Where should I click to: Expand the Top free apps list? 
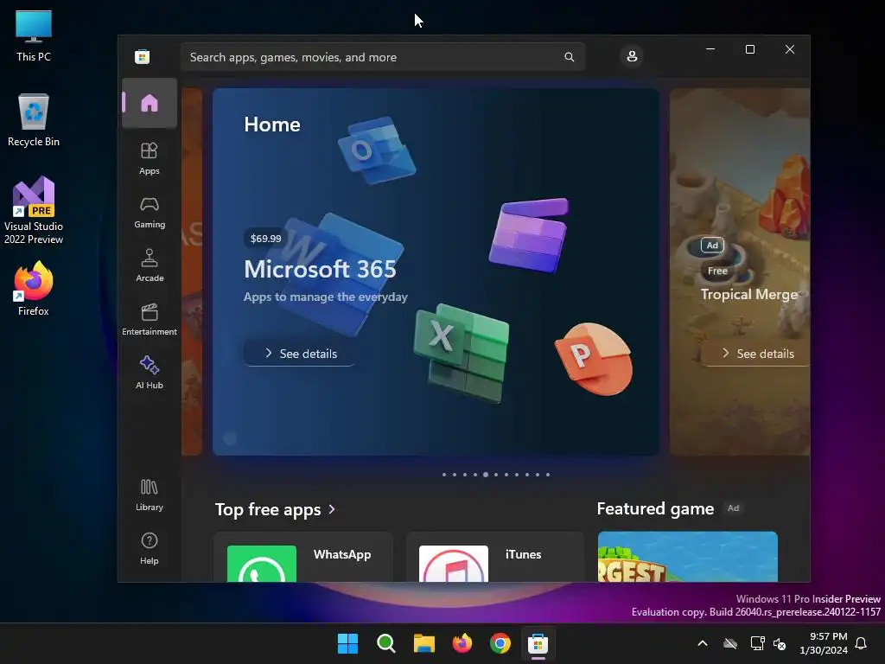coord(276,509)
